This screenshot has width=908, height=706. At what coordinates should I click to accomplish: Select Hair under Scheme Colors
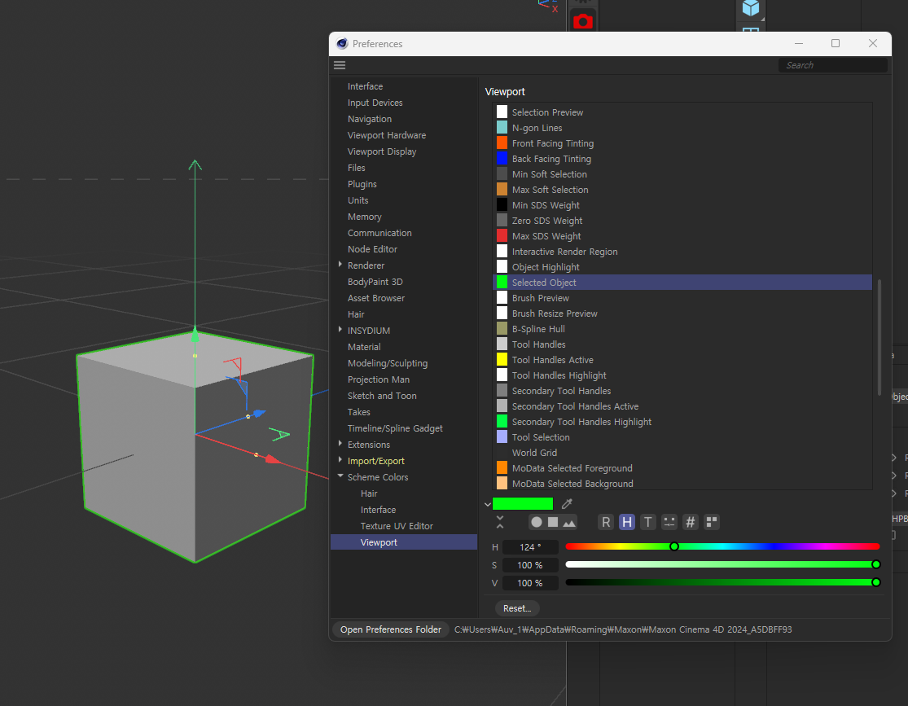(x=369, y=493)
